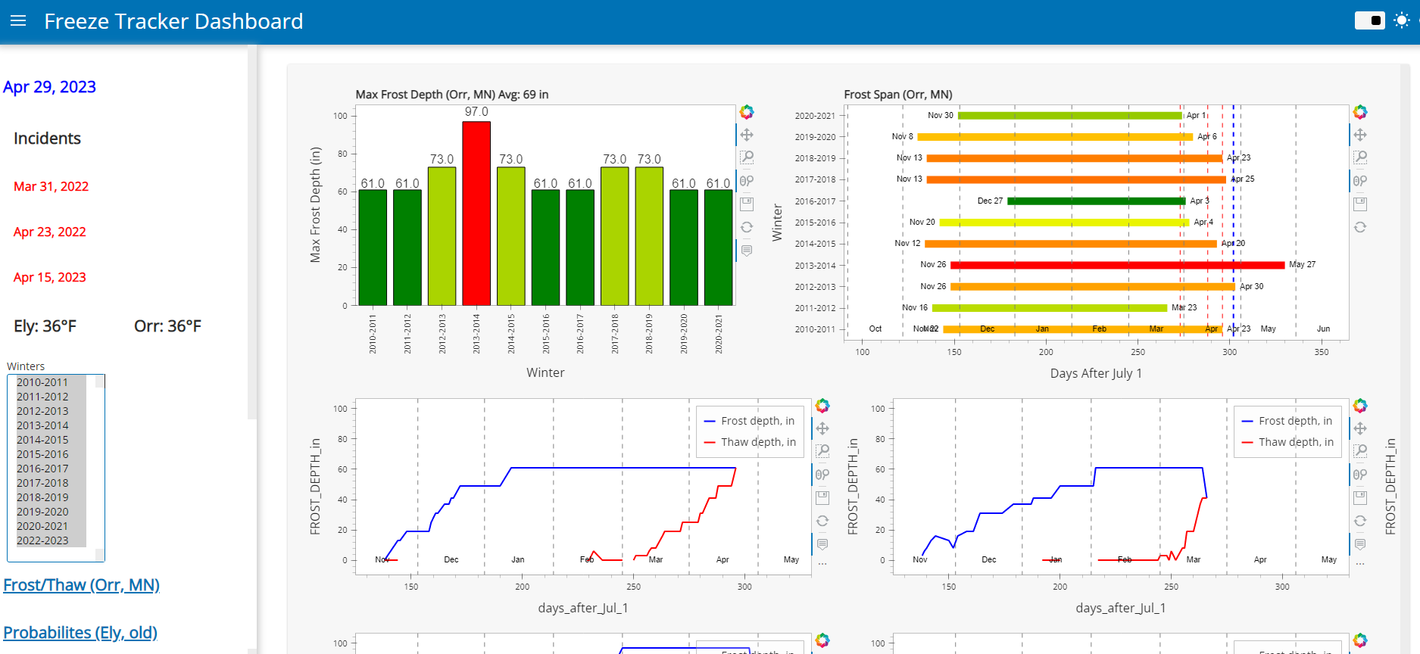Select 2017-2018 in the Winters list

tap(51, 483)
